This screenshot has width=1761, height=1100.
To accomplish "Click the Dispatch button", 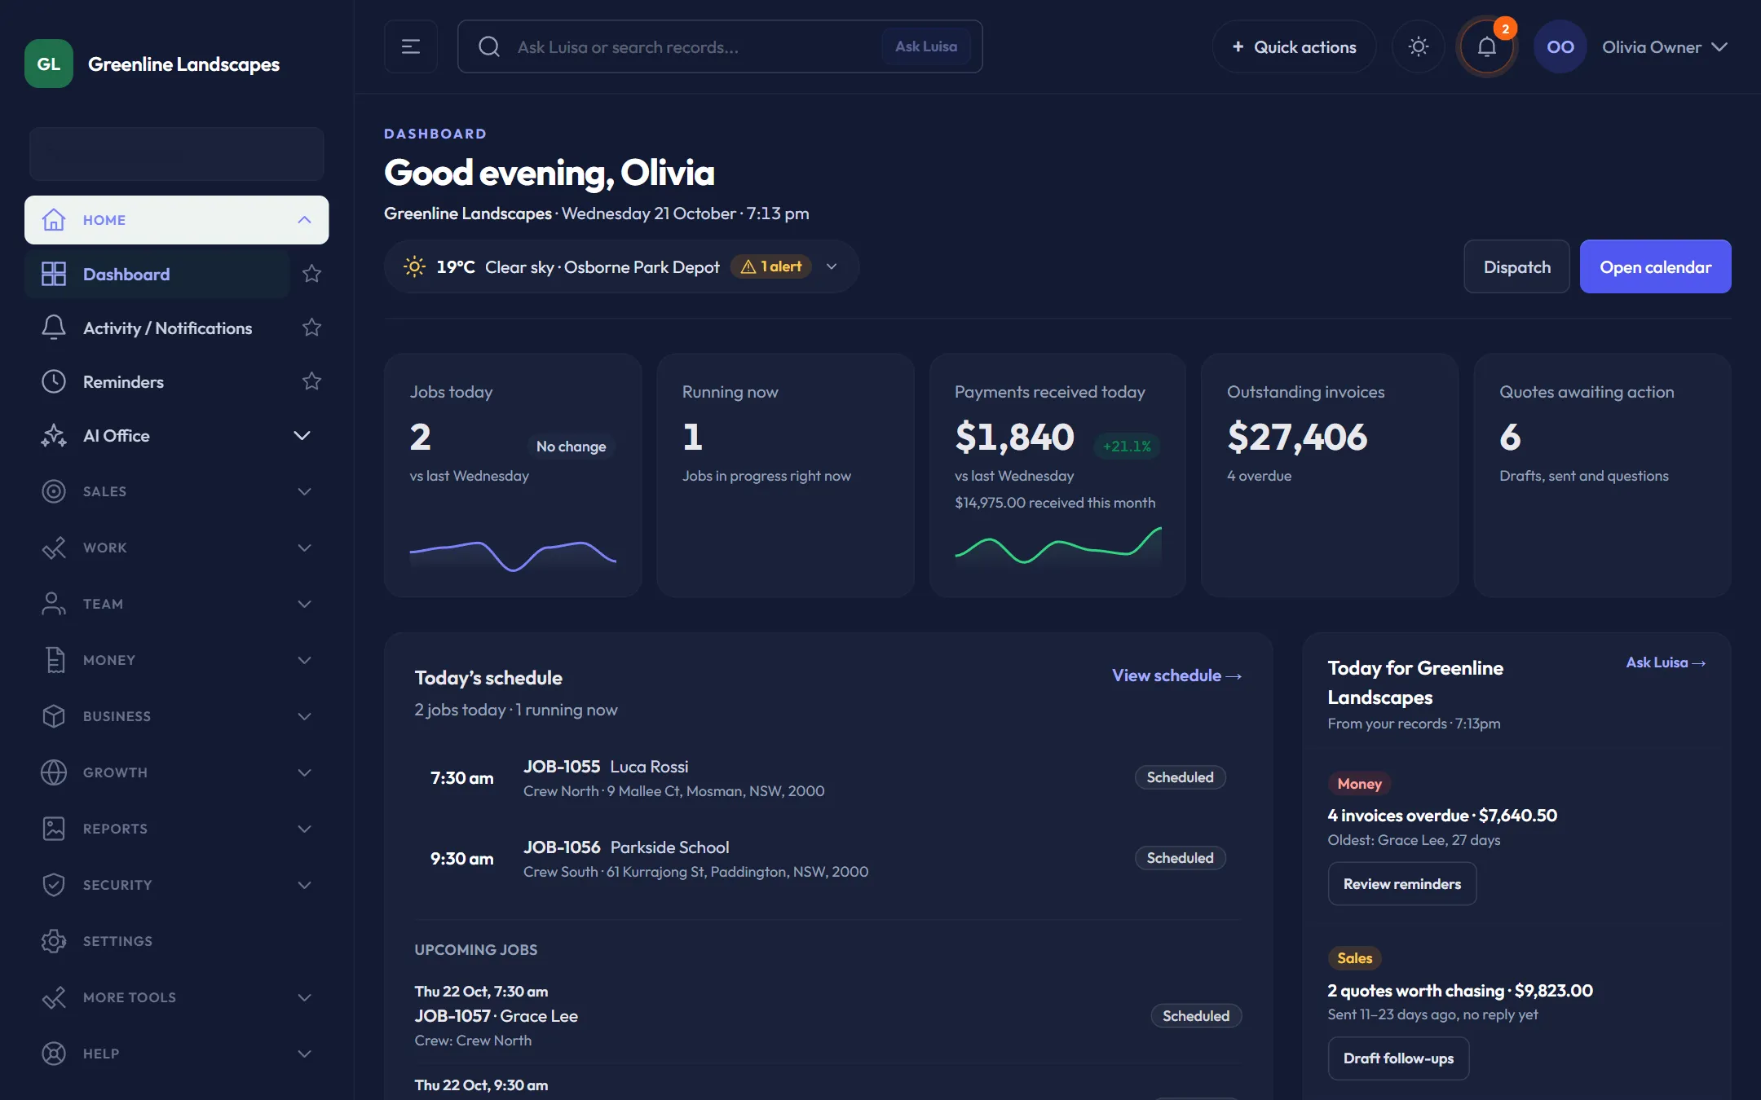I will 1516,266.
